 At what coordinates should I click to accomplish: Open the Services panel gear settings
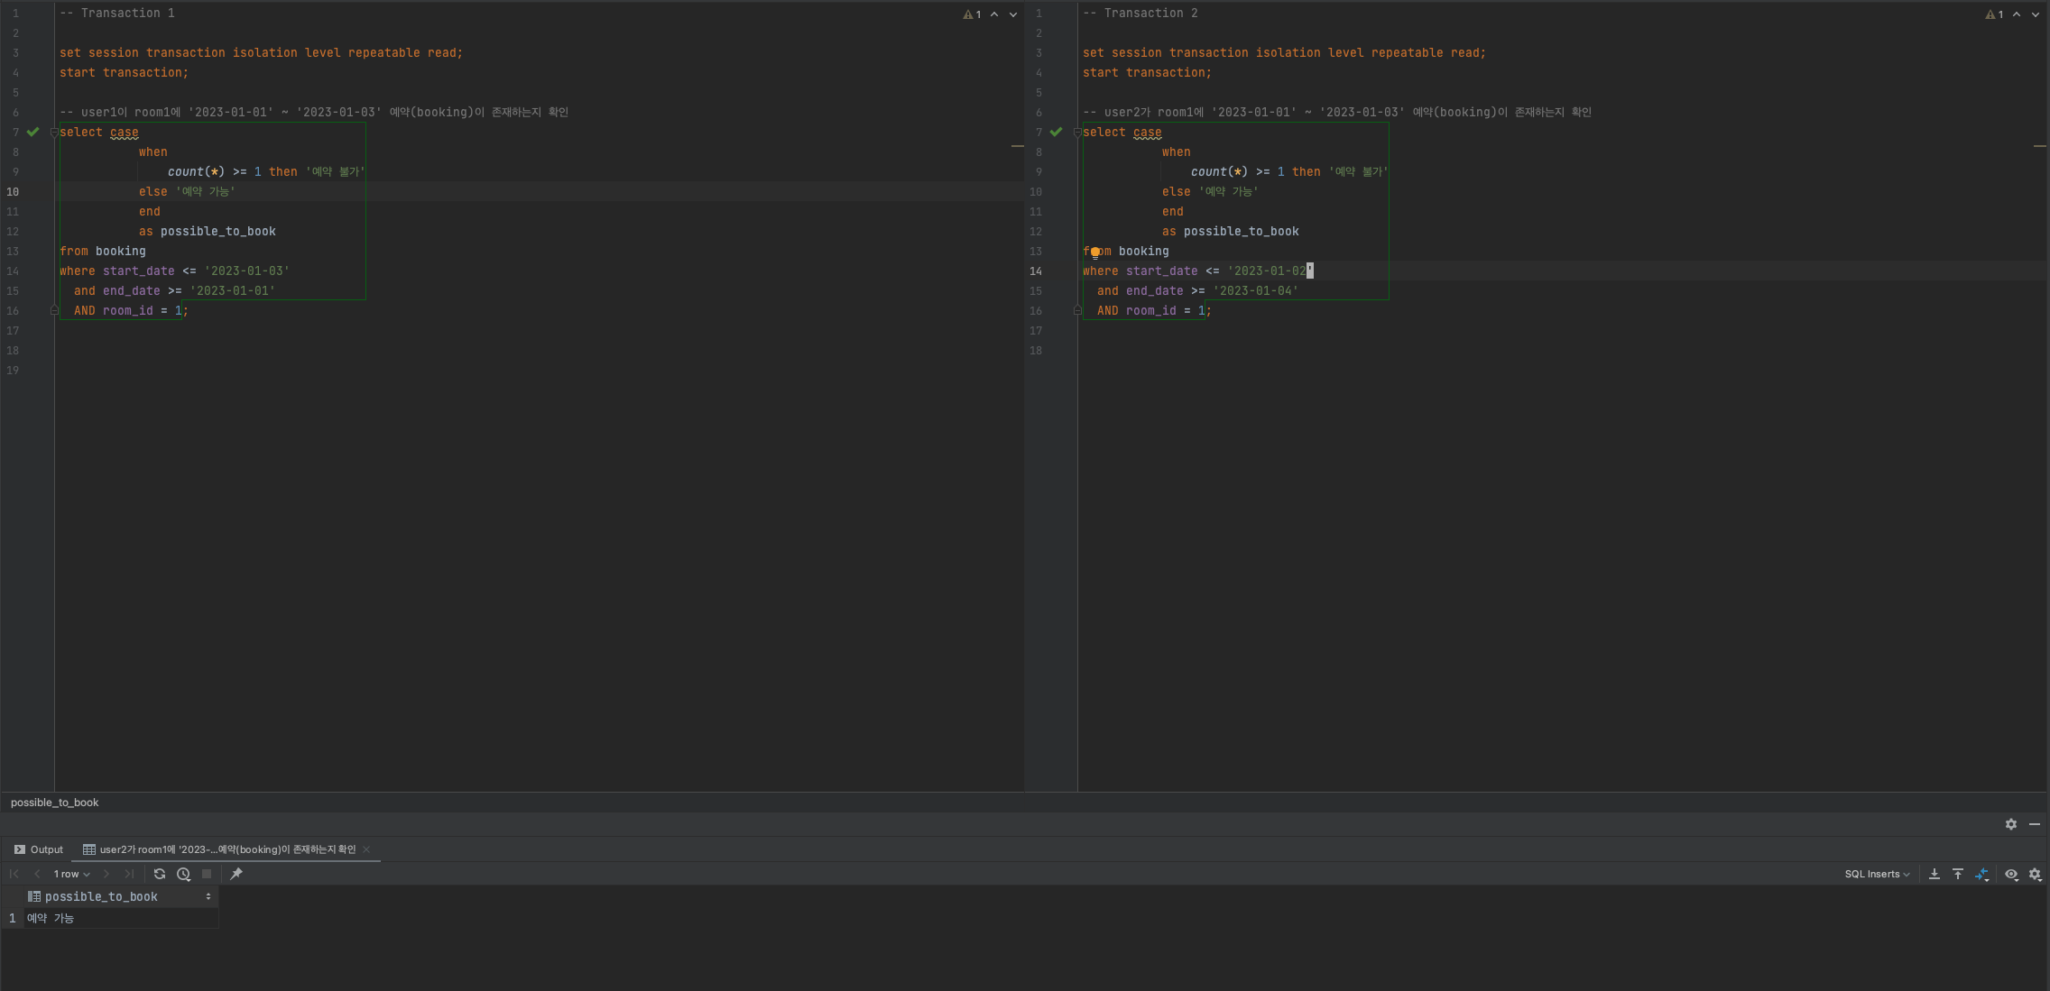point(2011,824)
